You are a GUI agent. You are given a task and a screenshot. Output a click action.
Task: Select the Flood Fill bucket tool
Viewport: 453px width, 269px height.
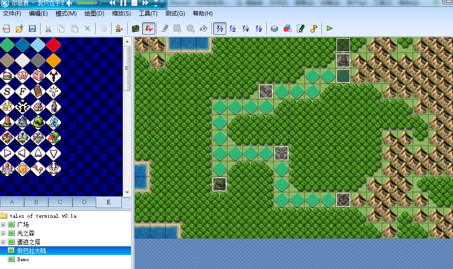click(204, 29)
